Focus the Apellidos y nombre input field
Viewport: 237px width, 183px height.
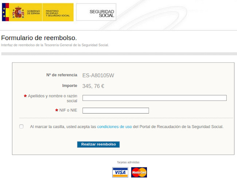[155, 98]
